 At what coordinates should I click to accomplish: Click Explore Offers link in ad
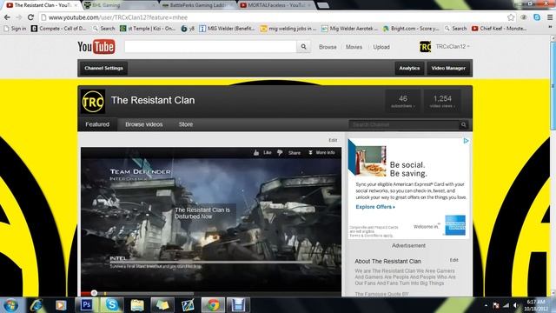click(x=375, y=207)
